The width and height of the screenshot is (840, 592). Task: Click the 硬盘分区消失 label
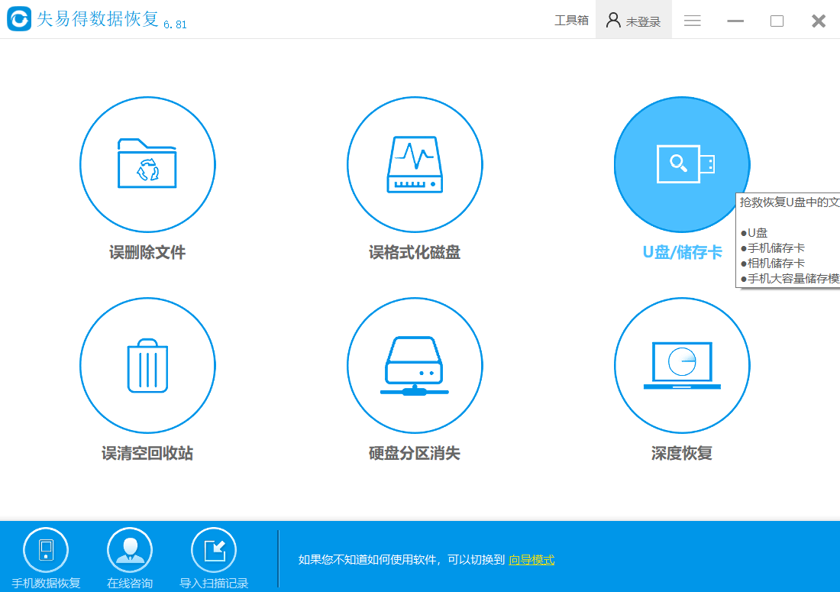(x=415, y=453)
